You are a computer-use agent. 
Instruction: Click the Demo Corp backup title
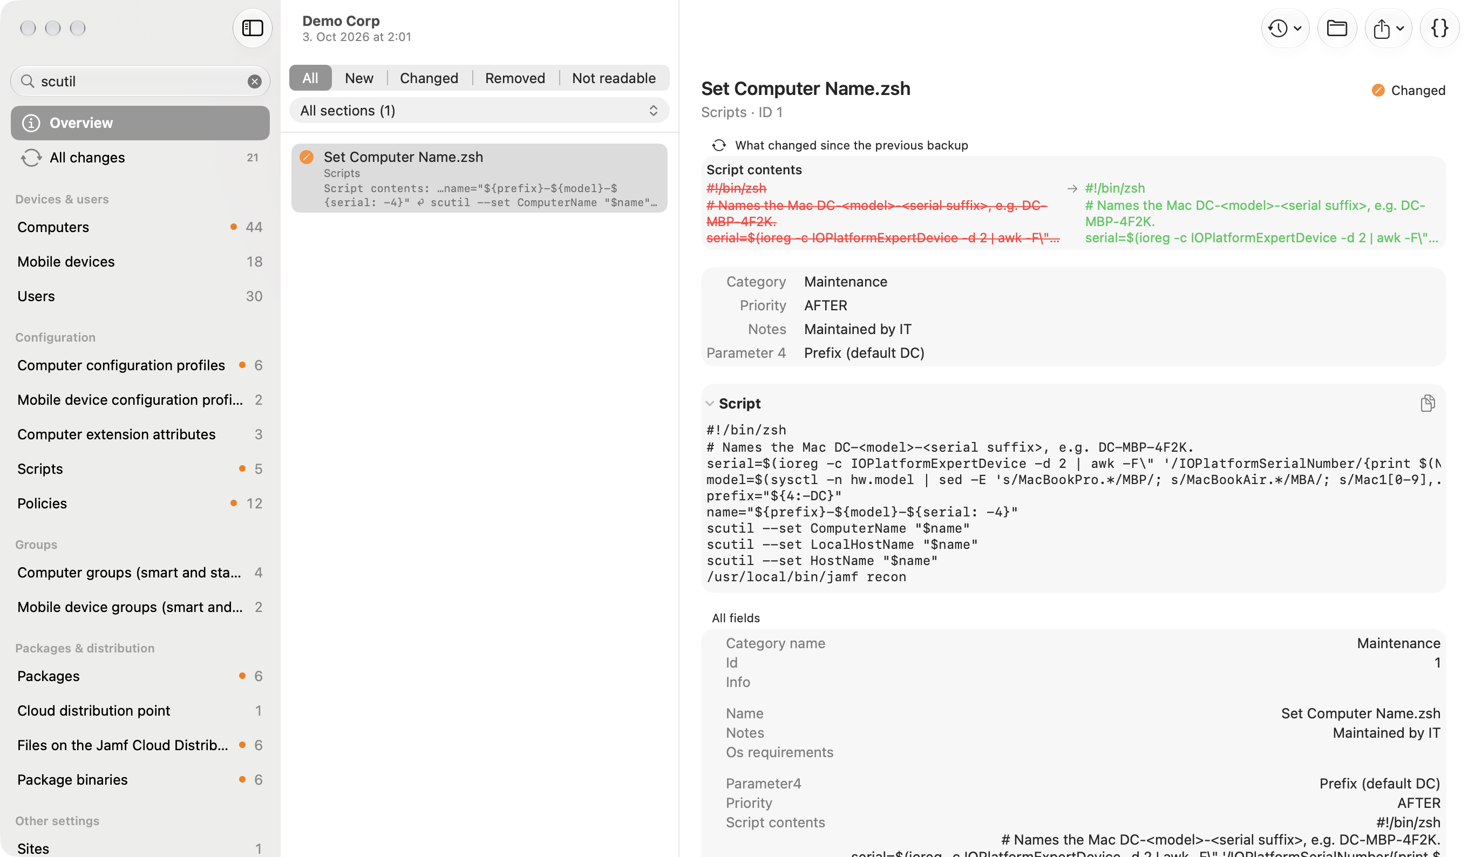pos(341,21)
